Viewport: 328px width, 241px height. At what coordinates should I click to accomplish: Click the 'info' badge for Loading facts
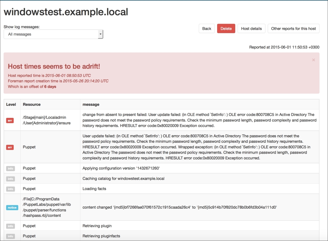(10, 189)
